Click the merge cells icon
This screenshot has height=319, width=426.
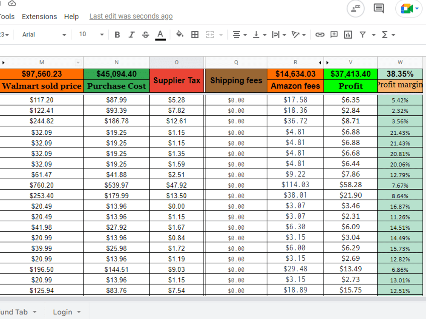coord(210,35)
